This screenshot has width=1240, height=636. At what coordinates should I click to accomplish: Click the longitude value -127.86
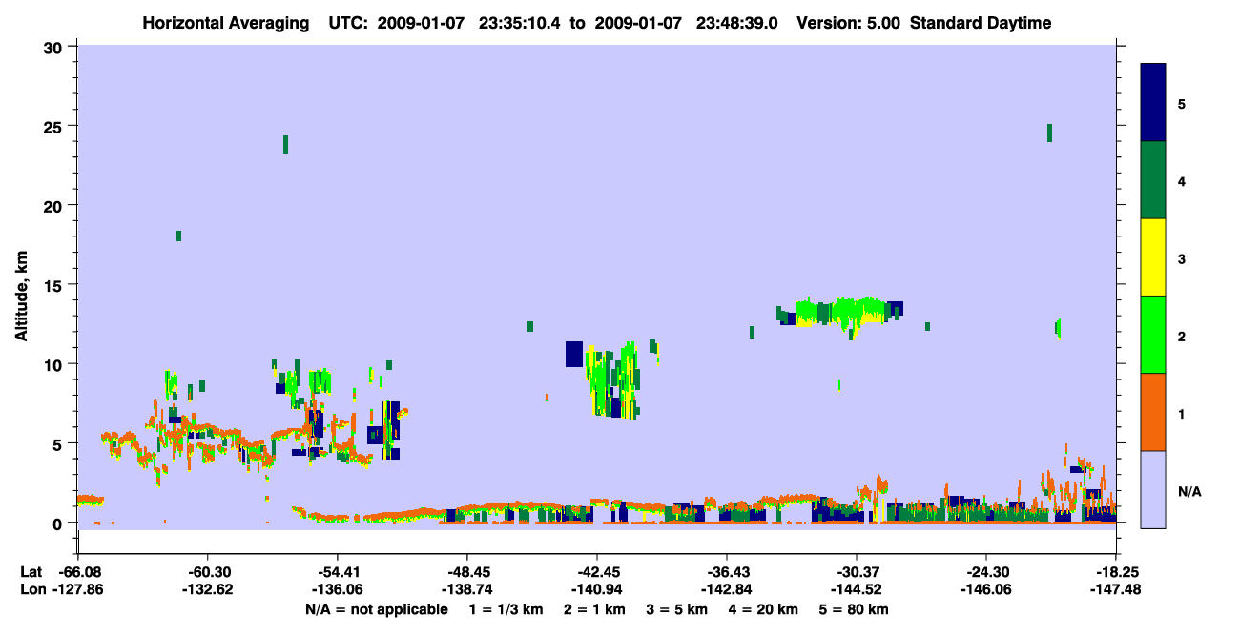pyautogui.click(x=77, y=590)
